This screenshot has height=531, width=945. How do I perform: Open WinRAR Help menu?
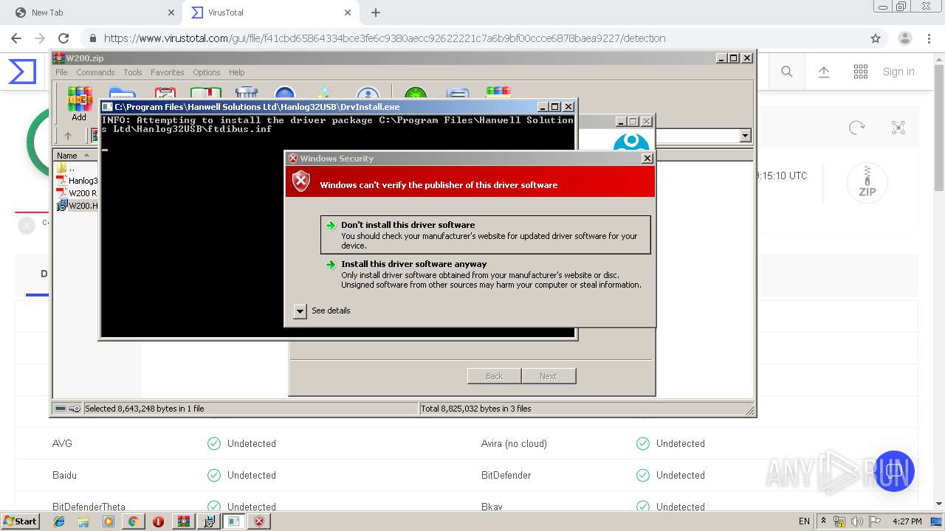point(236,72)
